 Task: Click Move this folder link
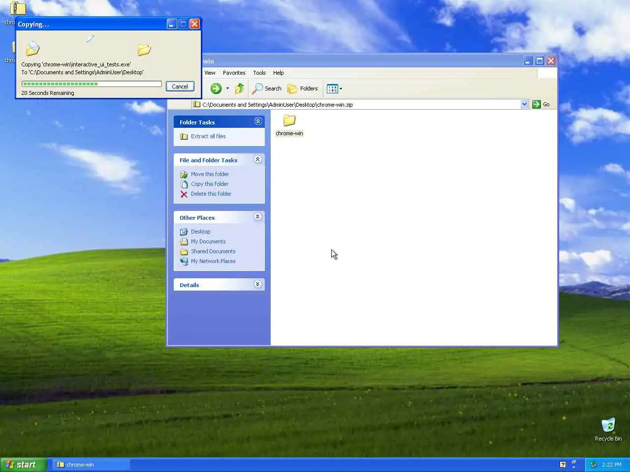(x=210, y=174)
